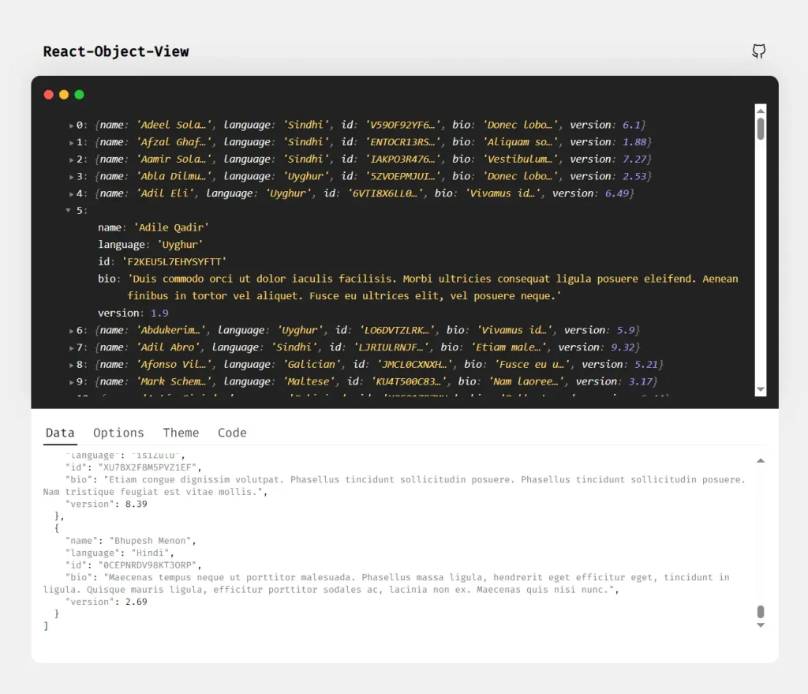Click the down arrow on the object viewer scrollbar
The height and width of the screenshot is (694, 808).
760,389
